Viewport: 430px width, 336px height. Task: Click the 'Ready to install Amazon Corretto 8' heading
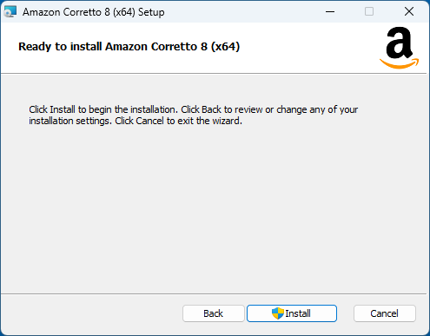pos(129,47)
